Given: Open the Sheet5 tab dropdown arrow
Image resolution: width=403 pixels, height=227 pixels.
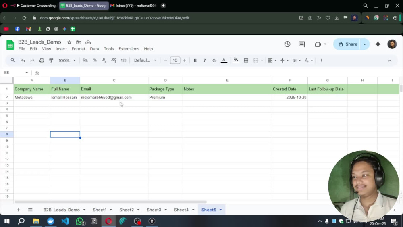Looking at the screenshot, I should pyautogui.click(x=220, y=210).
